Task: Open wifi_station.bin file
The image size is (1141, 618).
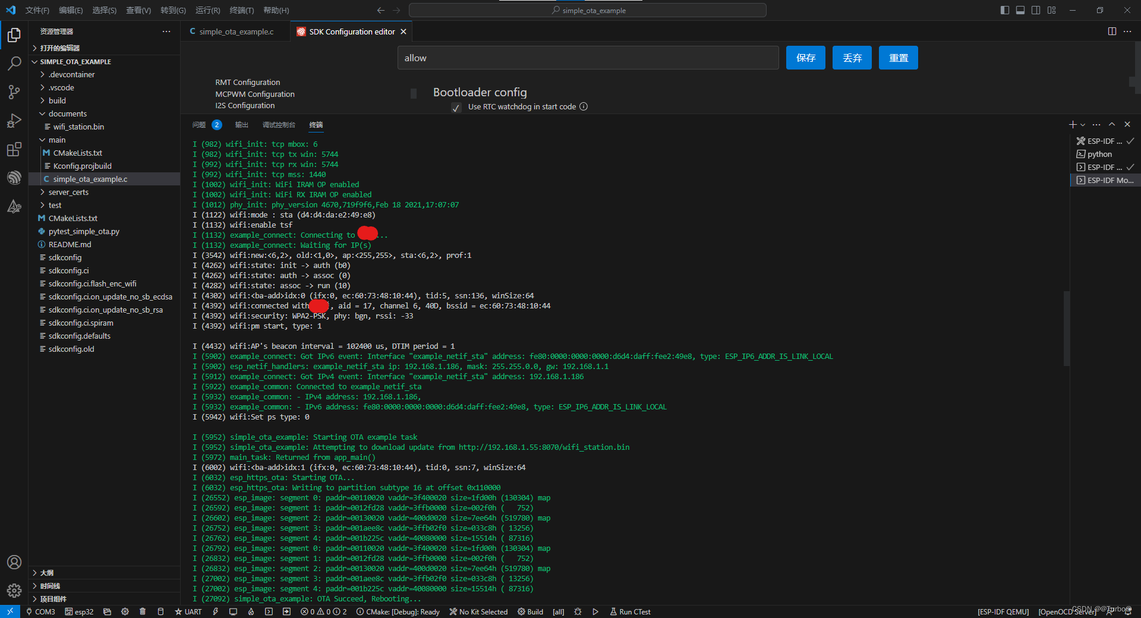Action: click(78, 127)
